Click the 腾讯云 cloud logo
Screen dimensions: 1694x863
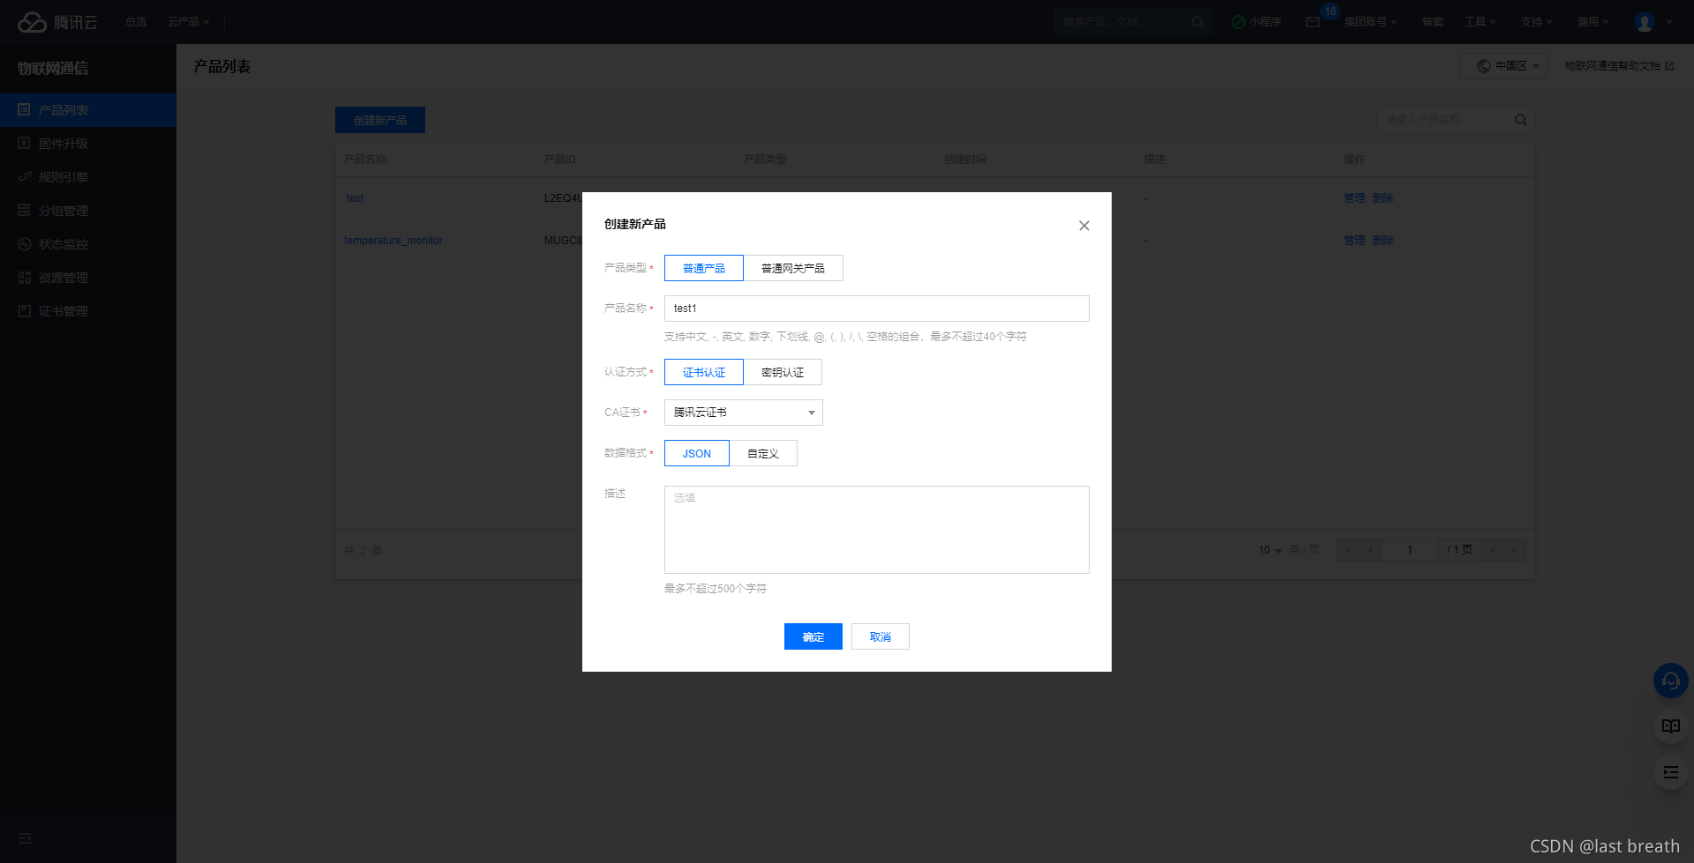click(x=57, y=22)
